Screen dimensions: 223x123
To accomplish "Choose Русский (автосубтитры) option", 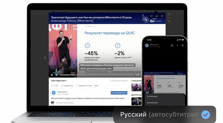I will click(165, 114).
